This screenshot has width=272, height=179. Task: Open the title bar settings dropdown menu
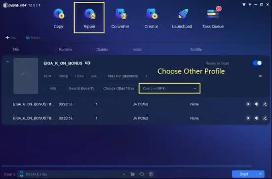click(250, 5)
